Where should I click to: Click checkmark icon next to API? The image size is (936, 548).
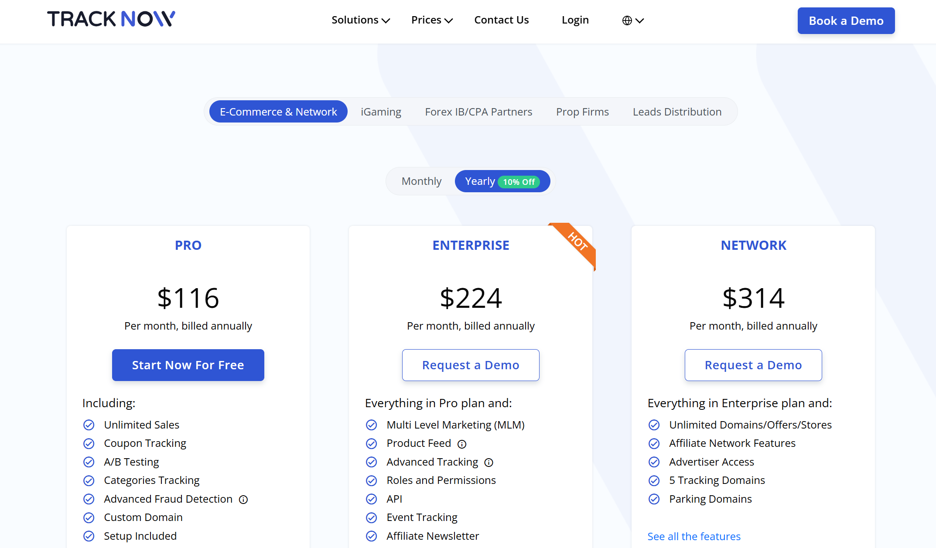pos(371,499)
